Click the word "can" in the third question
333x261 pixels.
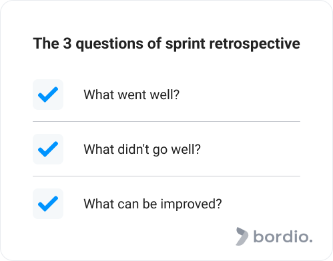pos(128,204)
